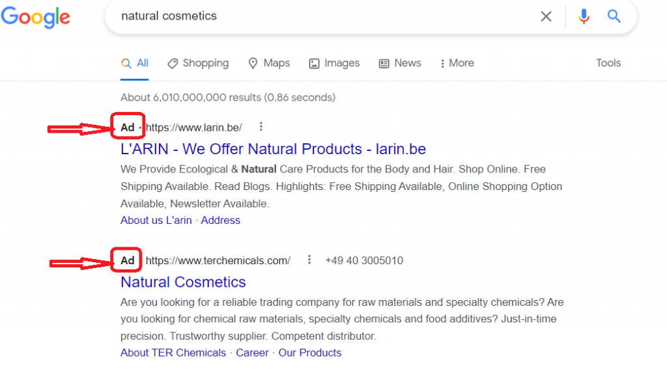Switch to the Shopping tab
Image resolution: width=667 pixels, height=380 pixels.
pyautogui.click(x=198, y=63)
